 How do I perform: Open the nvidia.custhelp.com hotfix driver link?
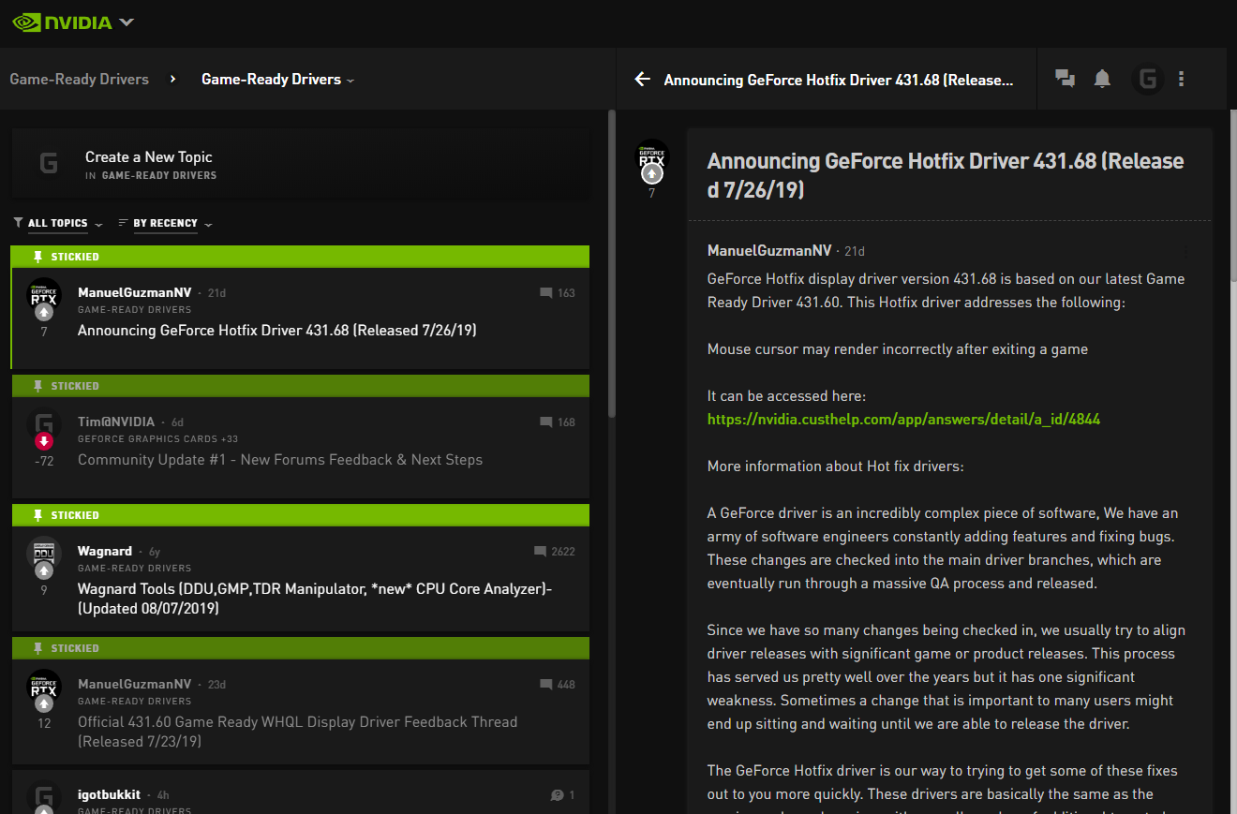pyautogui.click(x=903, y=419)
